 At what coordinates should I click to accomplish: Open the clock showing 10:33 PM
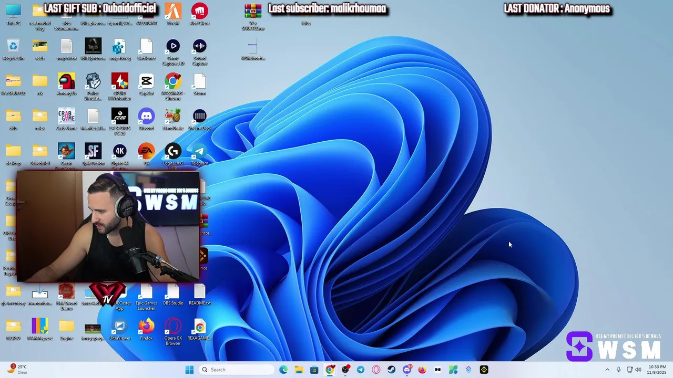pos(657,370)
